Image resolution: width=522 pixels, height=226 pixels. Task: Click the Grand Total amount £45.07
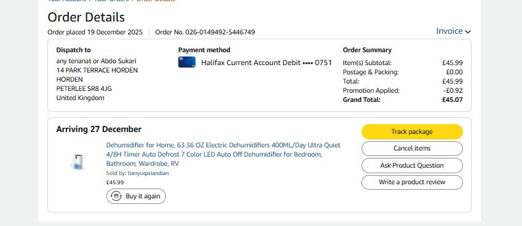click(x=452, y=99)
